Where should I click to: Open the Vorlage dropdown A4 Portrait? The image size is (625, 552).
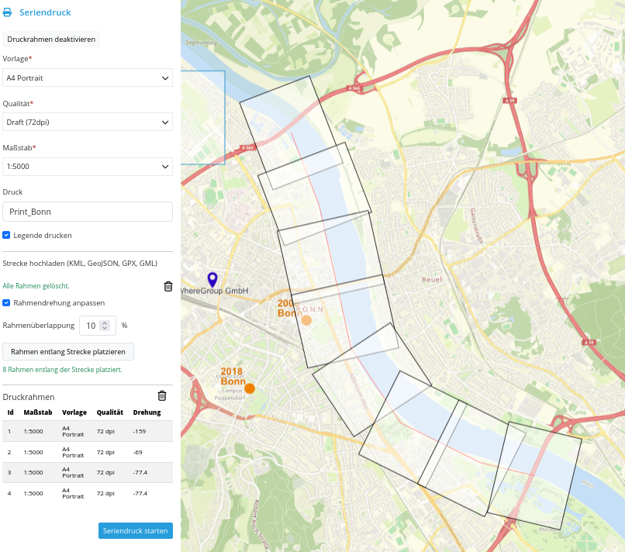[87, 78]
